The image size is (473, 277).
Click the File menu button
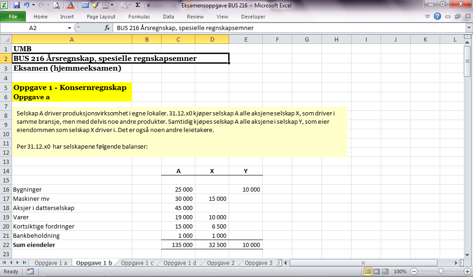pos(14,16)
